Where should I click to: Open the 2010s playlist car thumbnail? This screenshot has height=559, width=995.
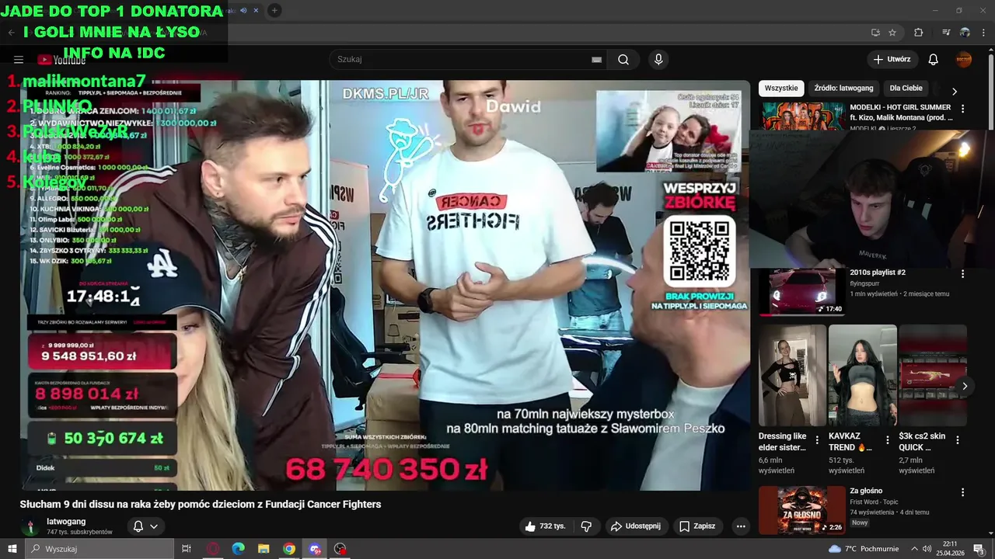click(801, 292)
